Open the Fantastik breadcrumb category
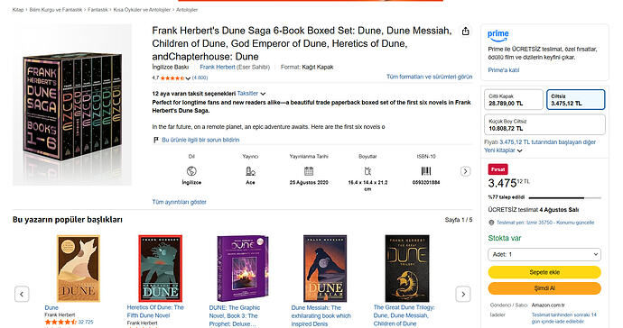The height and width of the screenshot is (328, 623). (x=98, y=10)
